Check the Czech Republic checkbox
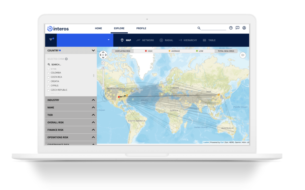305x190 pixels. (x=49, y=90)
